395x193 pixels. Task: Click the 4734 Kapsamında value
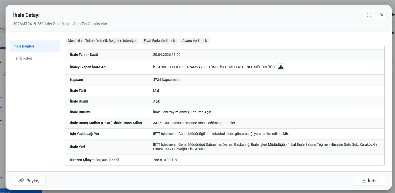click(x=167, y=80)
